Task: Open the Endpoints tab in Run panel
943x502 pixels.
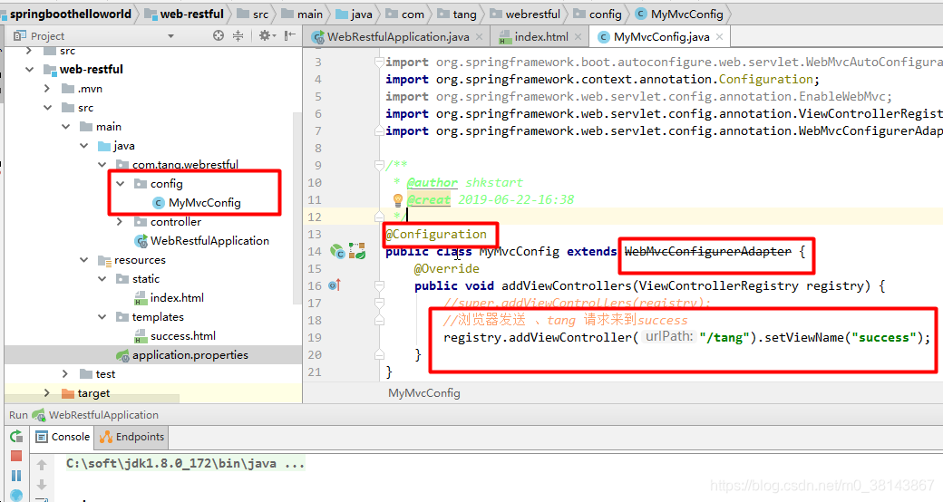Action: tap(131, 437)
